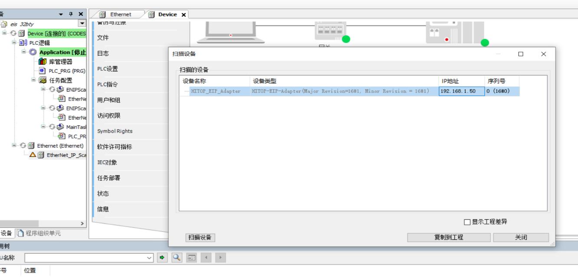The image size is (578, 277).
Task: Click the 设备类型 column header
Action: click(345, 81)
